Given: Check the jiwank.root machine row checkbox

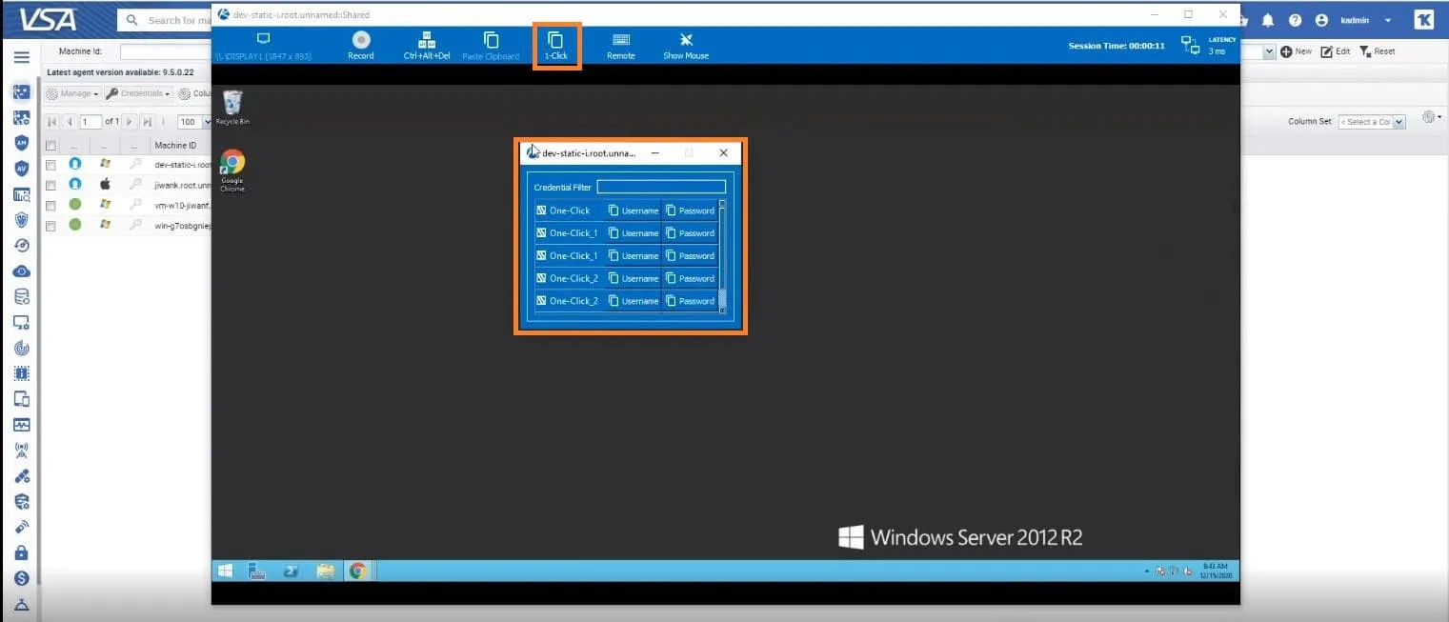Looking at the screenshot, I should [50, 185].
